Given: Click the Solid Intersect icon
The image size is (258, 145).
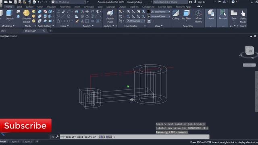Looking at the screenshot, I should coord(40,21).
